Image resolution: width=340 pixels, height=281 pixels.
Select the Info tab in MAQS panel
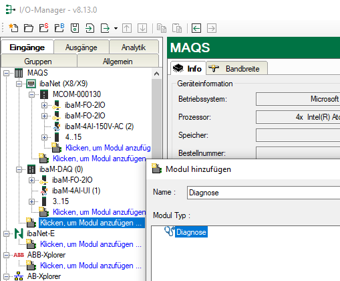(x=188, y=68)
